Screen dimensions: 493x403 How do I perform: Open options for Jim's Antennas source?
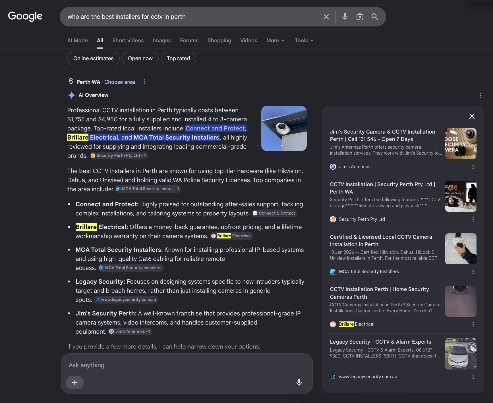[x=473, y=167]
